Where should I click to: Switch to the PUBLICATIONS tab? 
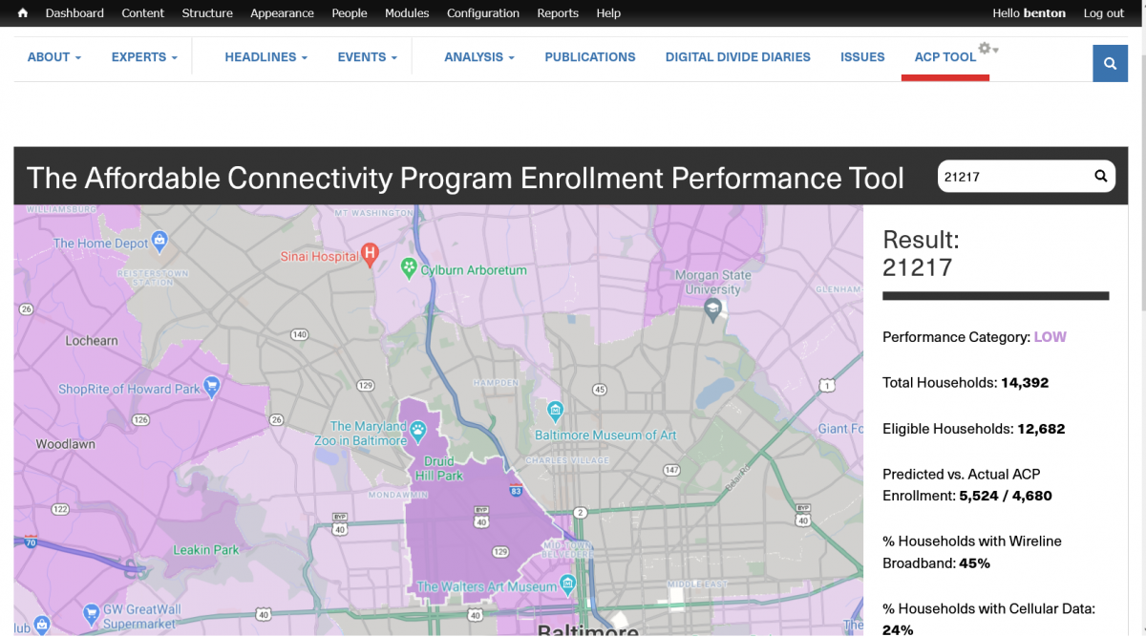click(589, 57)
